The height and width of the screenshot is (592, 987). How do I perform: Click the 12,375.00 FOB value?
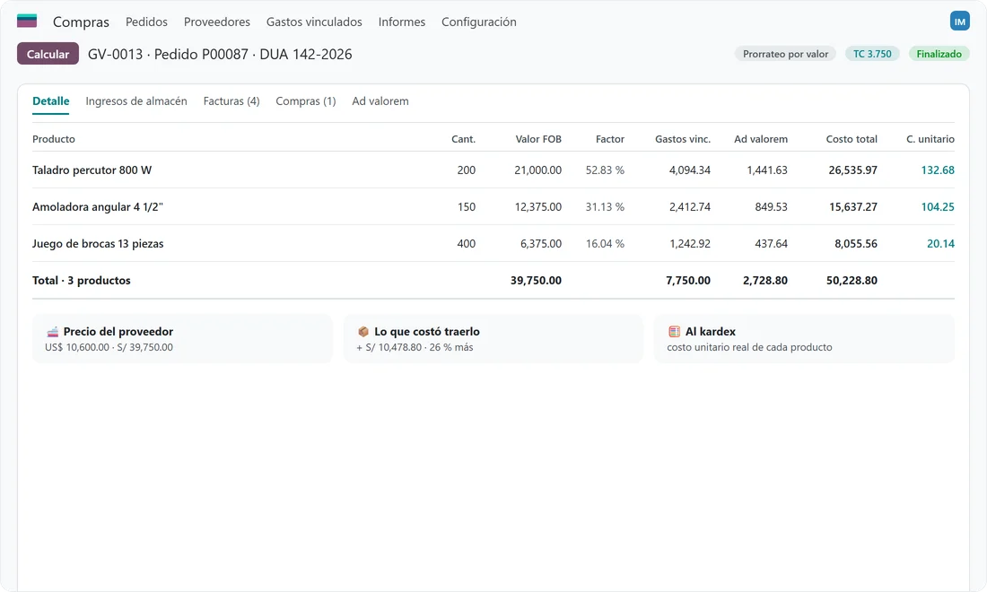(538, 207)
